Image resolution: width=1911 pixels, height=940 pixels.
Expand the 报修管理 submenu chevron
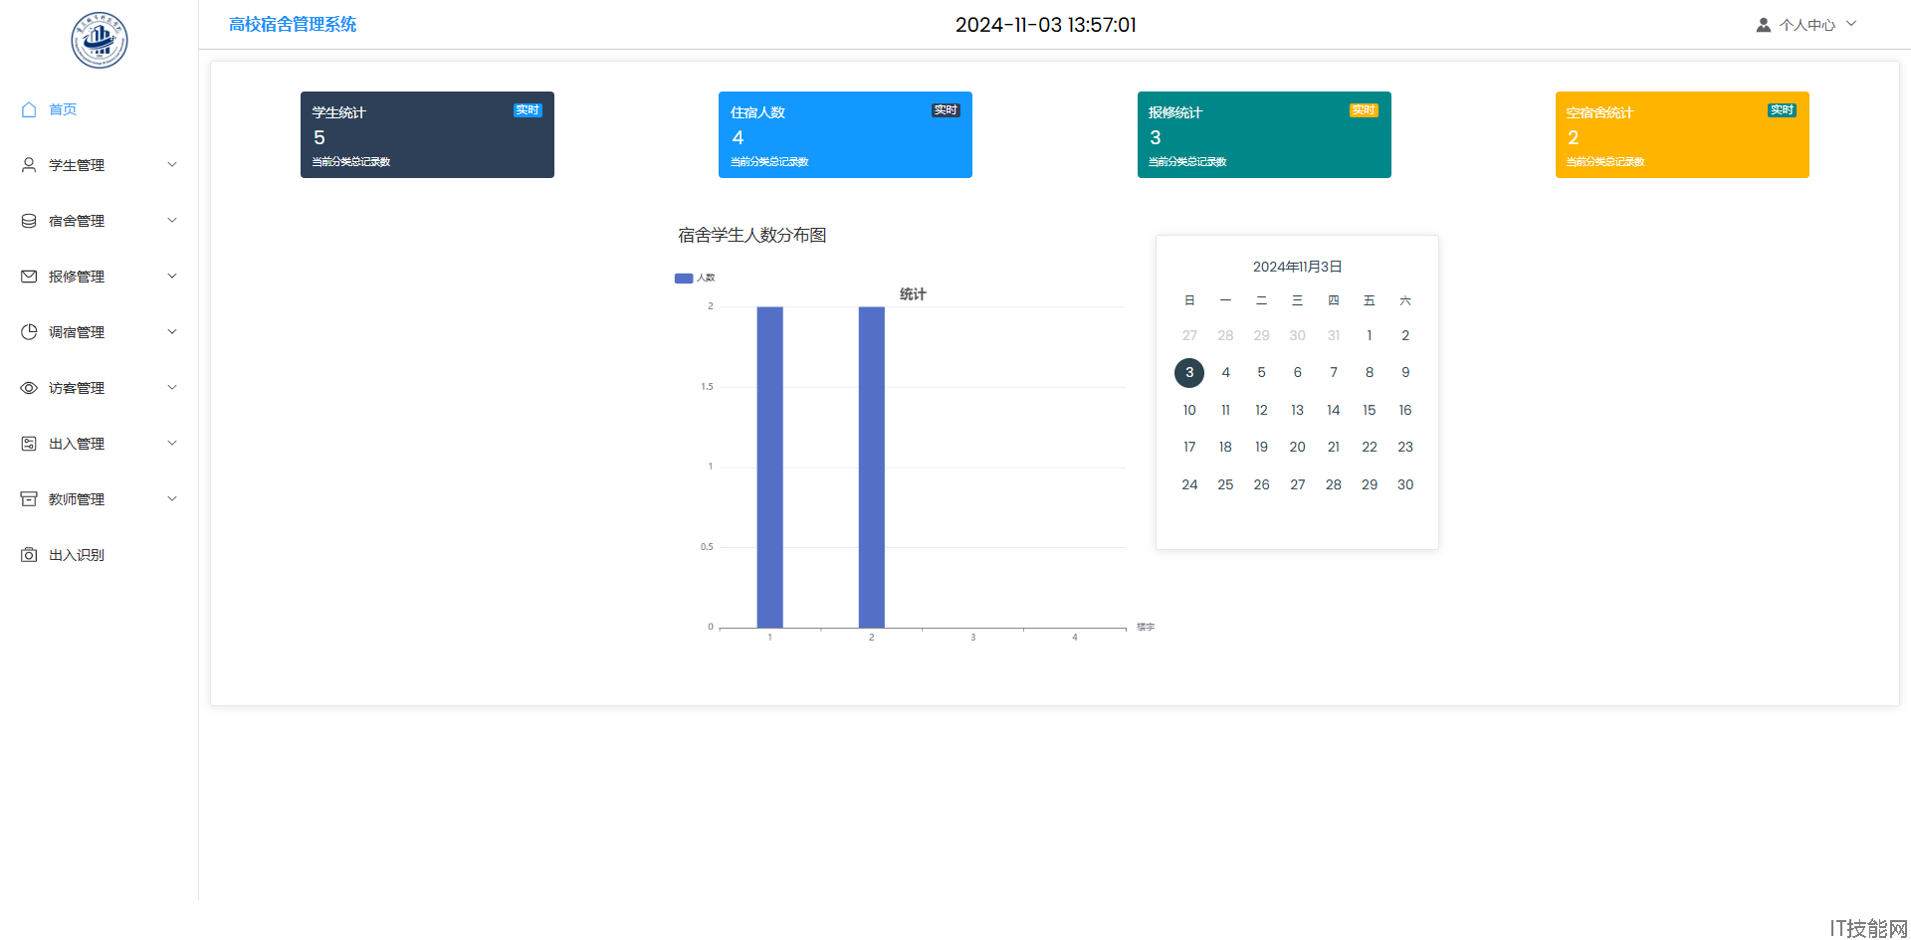click(172, 277)
